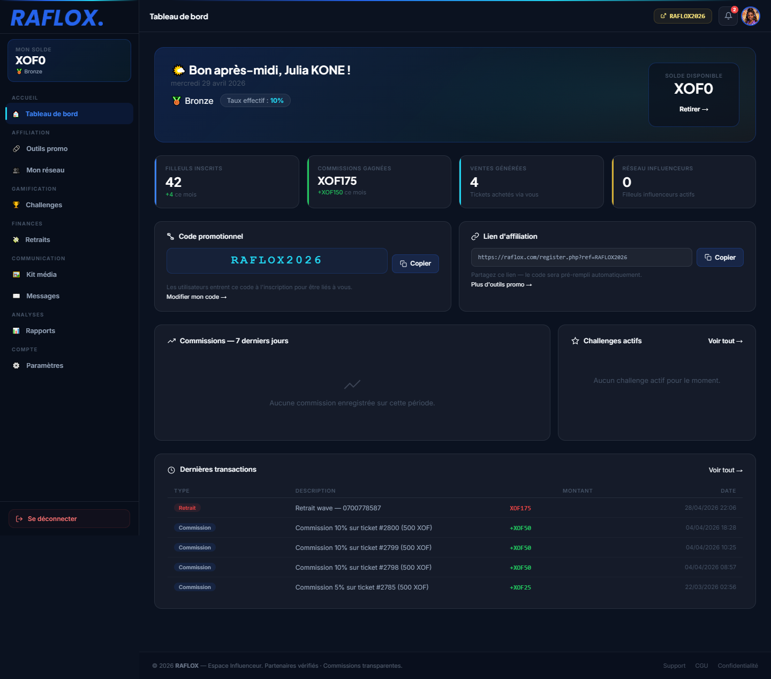Viewport: 771px width, 679px height.
Task: Click the sun icon beside the greeting
Action: [179, 70]
